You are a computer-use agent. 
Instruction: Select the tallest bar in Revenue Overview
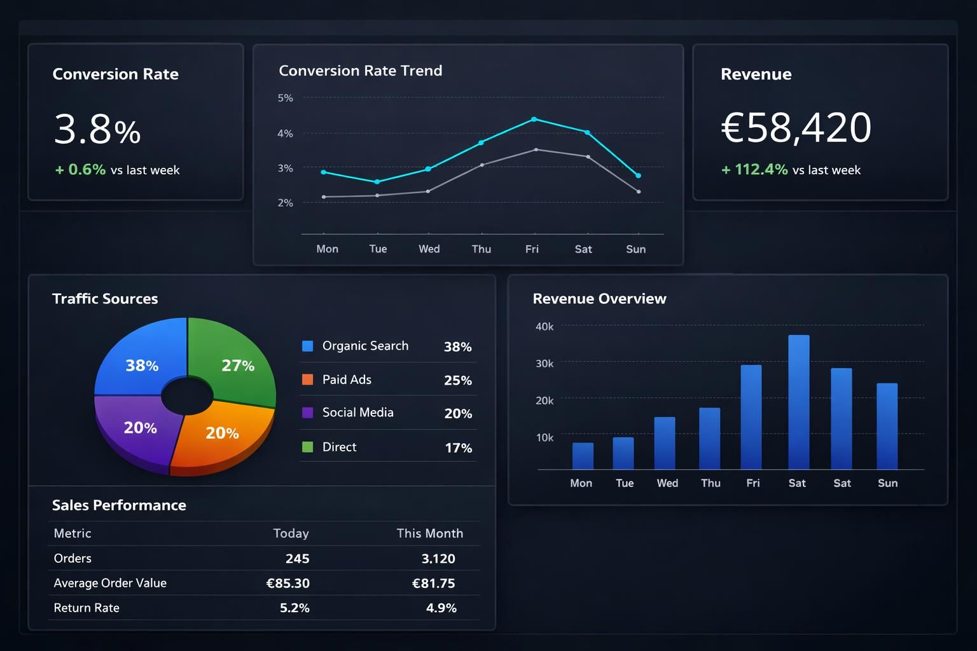[797, 401]
